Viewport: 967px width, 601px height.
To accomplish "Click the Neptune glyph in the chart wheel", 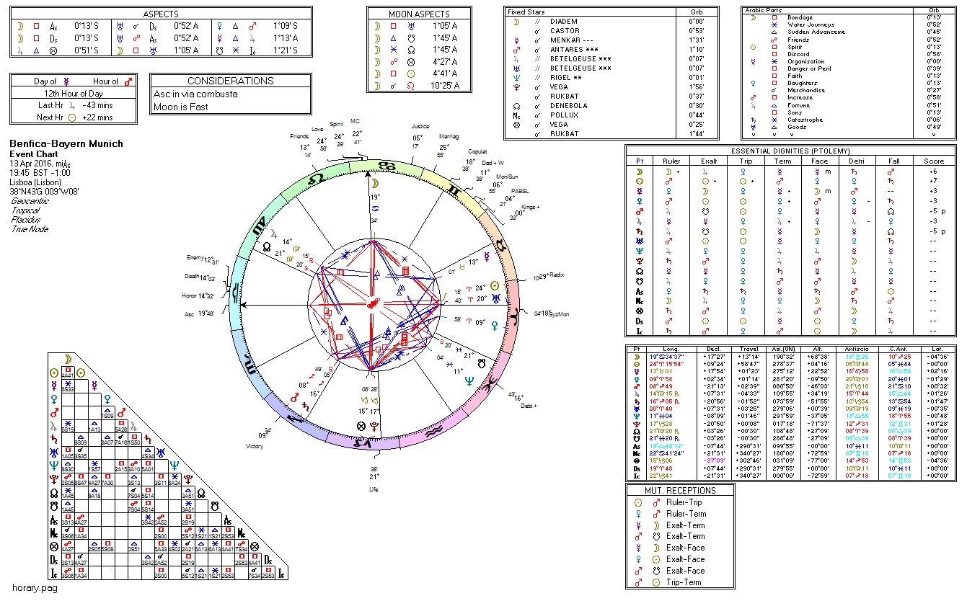I will click(x=469, y=383).
